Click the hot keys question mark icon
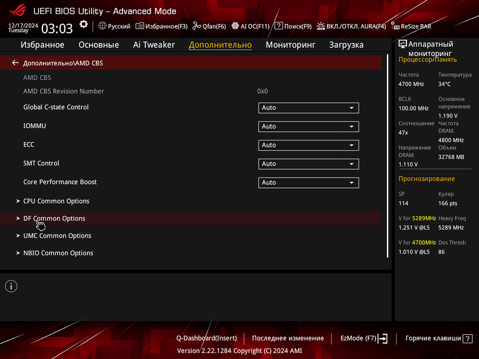This screenshot has width=479, height=359. (467, 339)
